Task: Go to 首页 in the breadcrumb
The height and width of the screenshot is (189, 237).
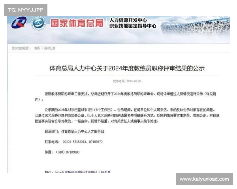Action: tap(37, 48)
